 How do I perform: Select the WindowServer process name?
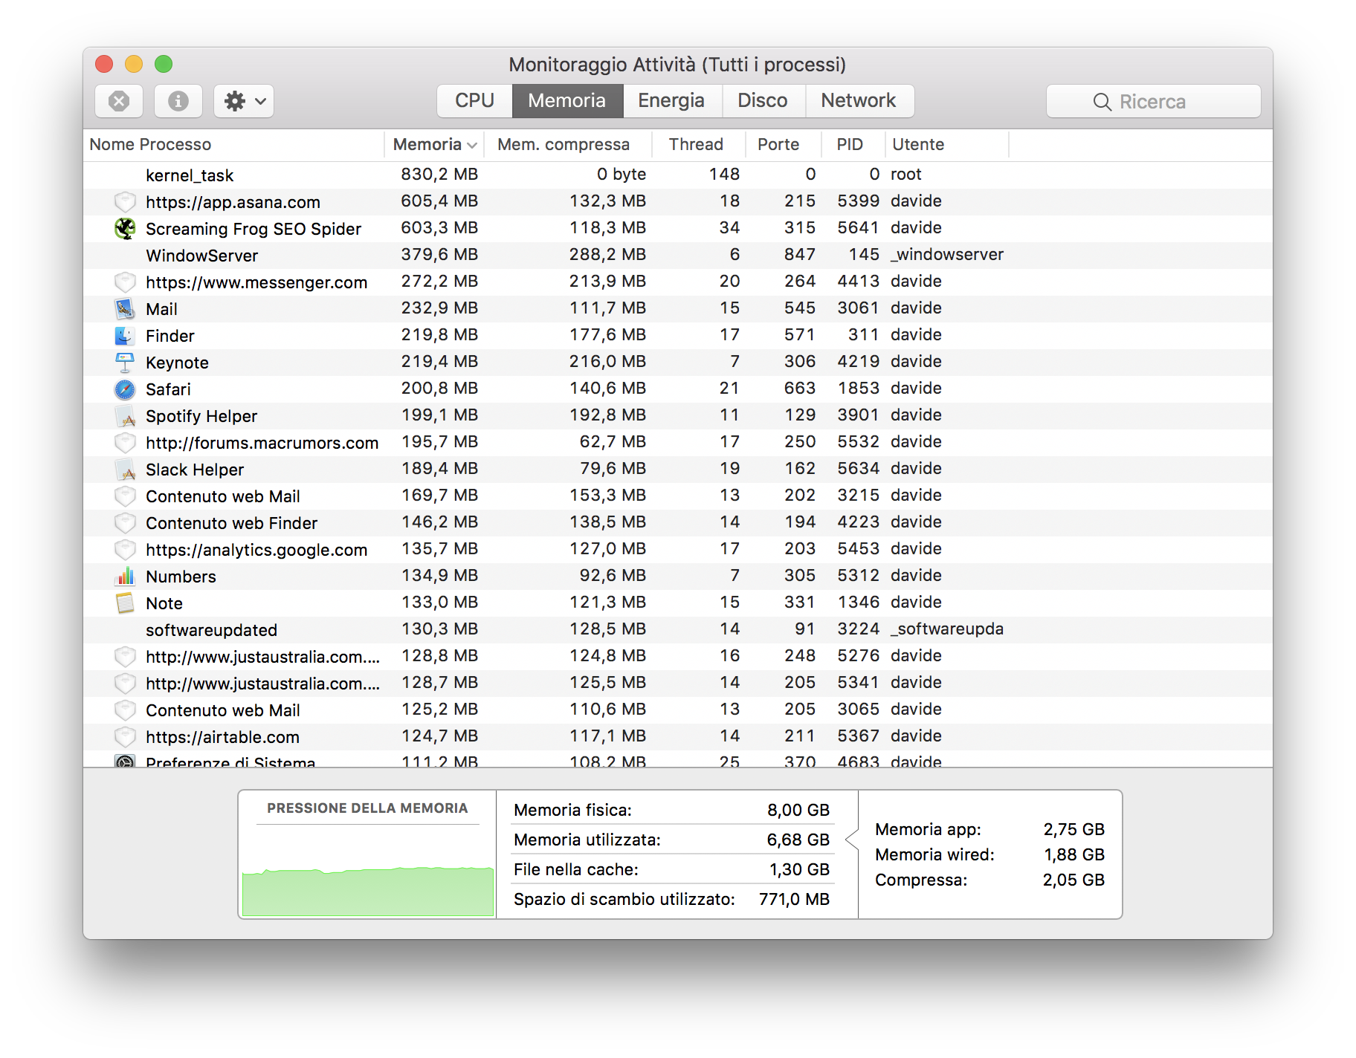(x=202, y=256)
